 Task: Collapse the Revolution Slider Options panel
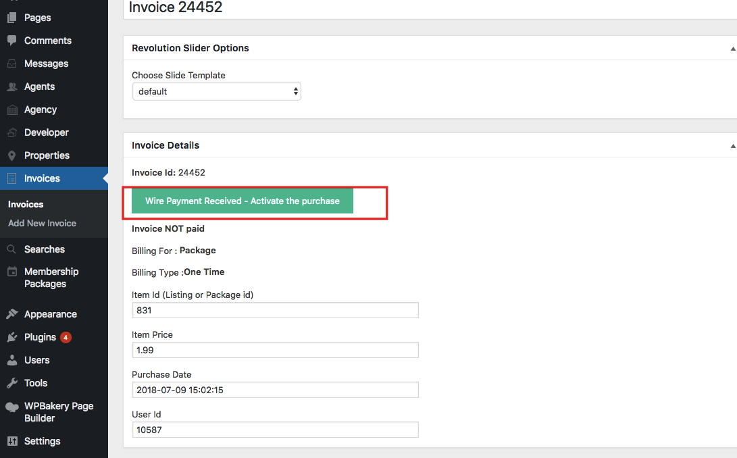point(733,49)
